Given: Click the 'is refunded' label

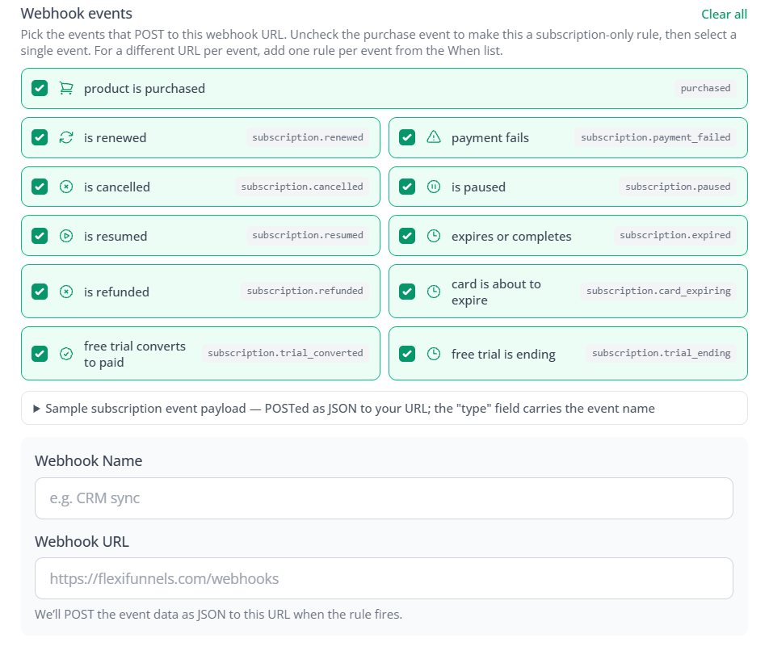Looking at the screenshot, I should click(116, 292).
